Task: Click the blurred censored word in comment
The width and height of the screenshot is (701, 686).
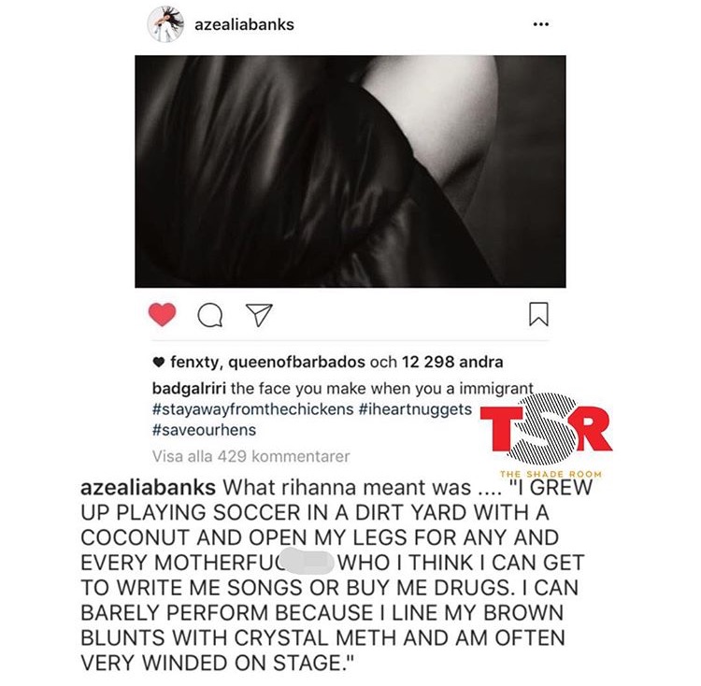Action: coord(308,561)
